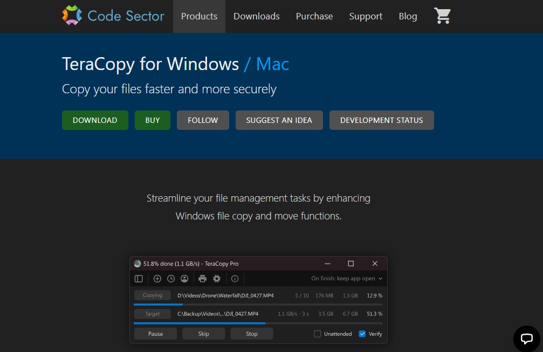
Task: Click the Copying source button
Action: (153, 295)
